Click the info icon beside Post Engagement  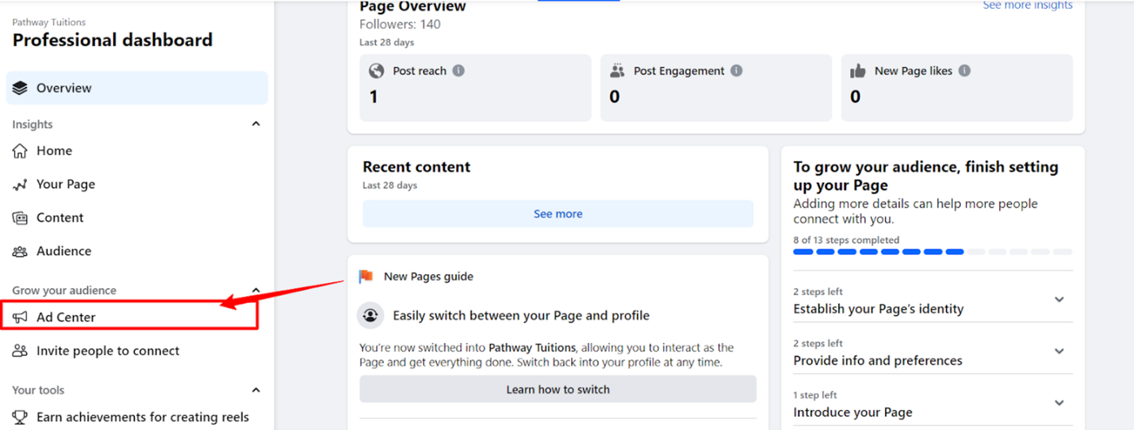[x=737, y=70]
